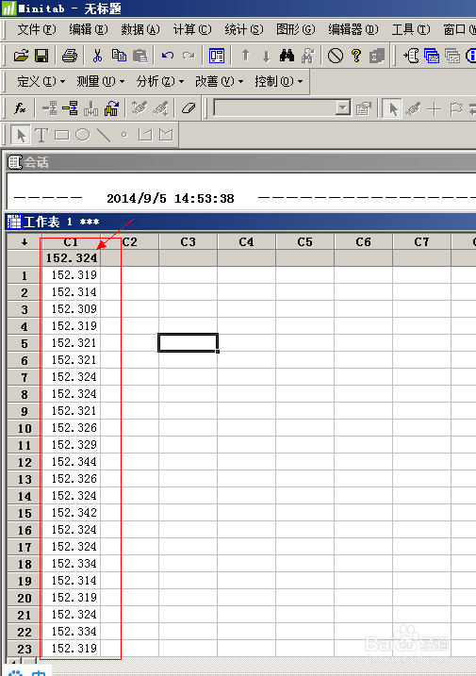Click the Undo arrow icon
Viewport: 476px width, 676px height.
click(x=168, y=56)
